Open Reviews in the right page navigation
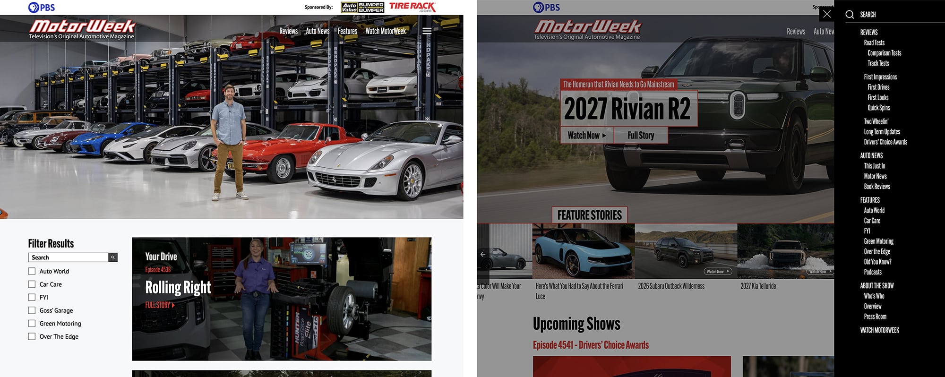Viewport: 945px width, 377px height. tap(796, 32)
